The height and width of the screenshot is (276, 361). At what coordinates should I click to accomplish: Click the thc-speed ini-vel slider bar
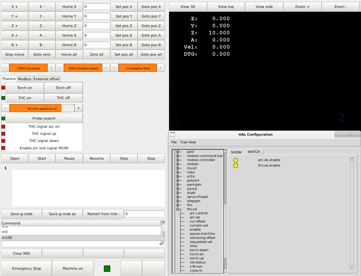tap(42, 108)
